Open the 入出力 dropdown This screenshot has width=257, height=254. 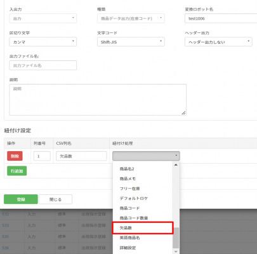(43, 18)
